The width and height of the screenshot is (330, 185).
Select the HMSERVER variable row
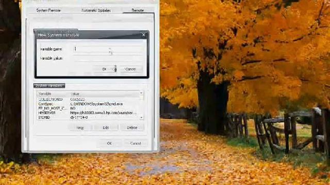[x=88, y=113]
